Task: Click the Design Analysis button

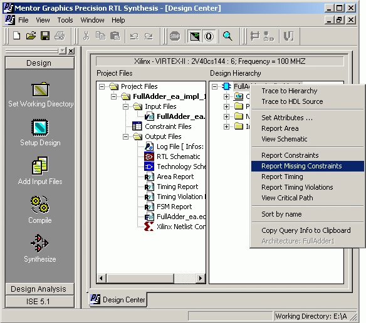Action: 39,289
